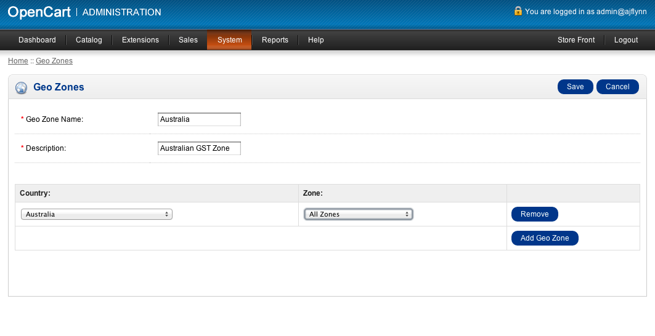Click the OpenCart logo
Image resolution: width=655 pixels, height=336 pixels.
[39, 12]
